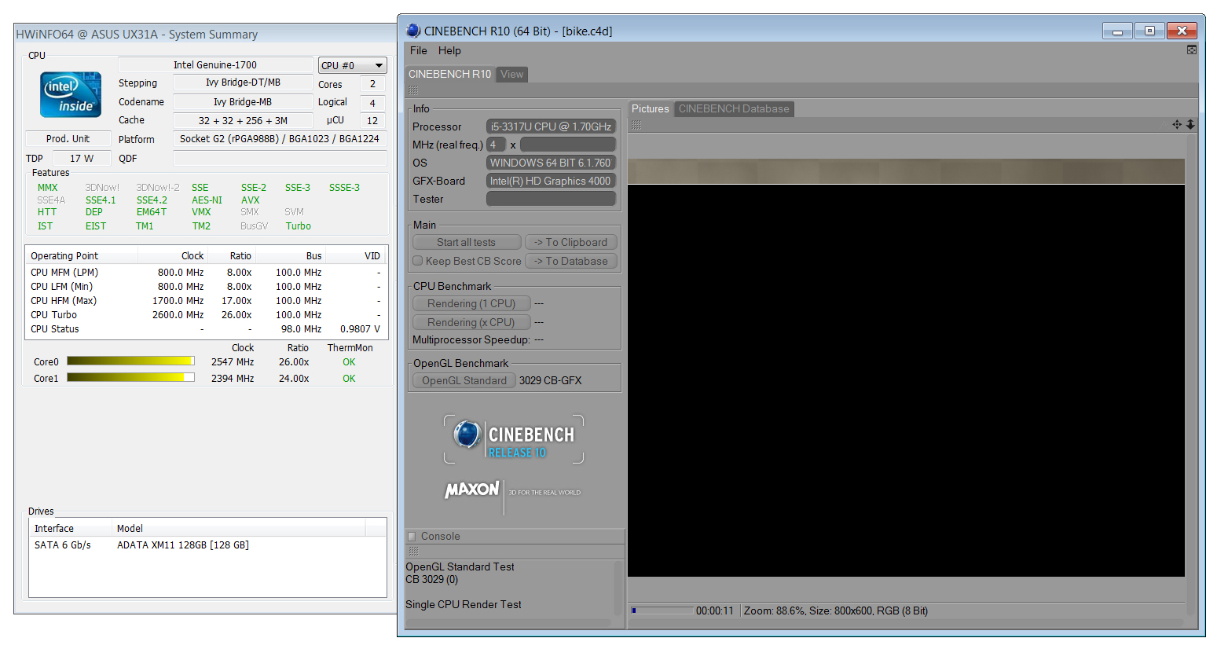The image size is (1217, 649).
Task: Click the Codename field showing Ivy Bridge-MB
Action: [x=243, y=101]
